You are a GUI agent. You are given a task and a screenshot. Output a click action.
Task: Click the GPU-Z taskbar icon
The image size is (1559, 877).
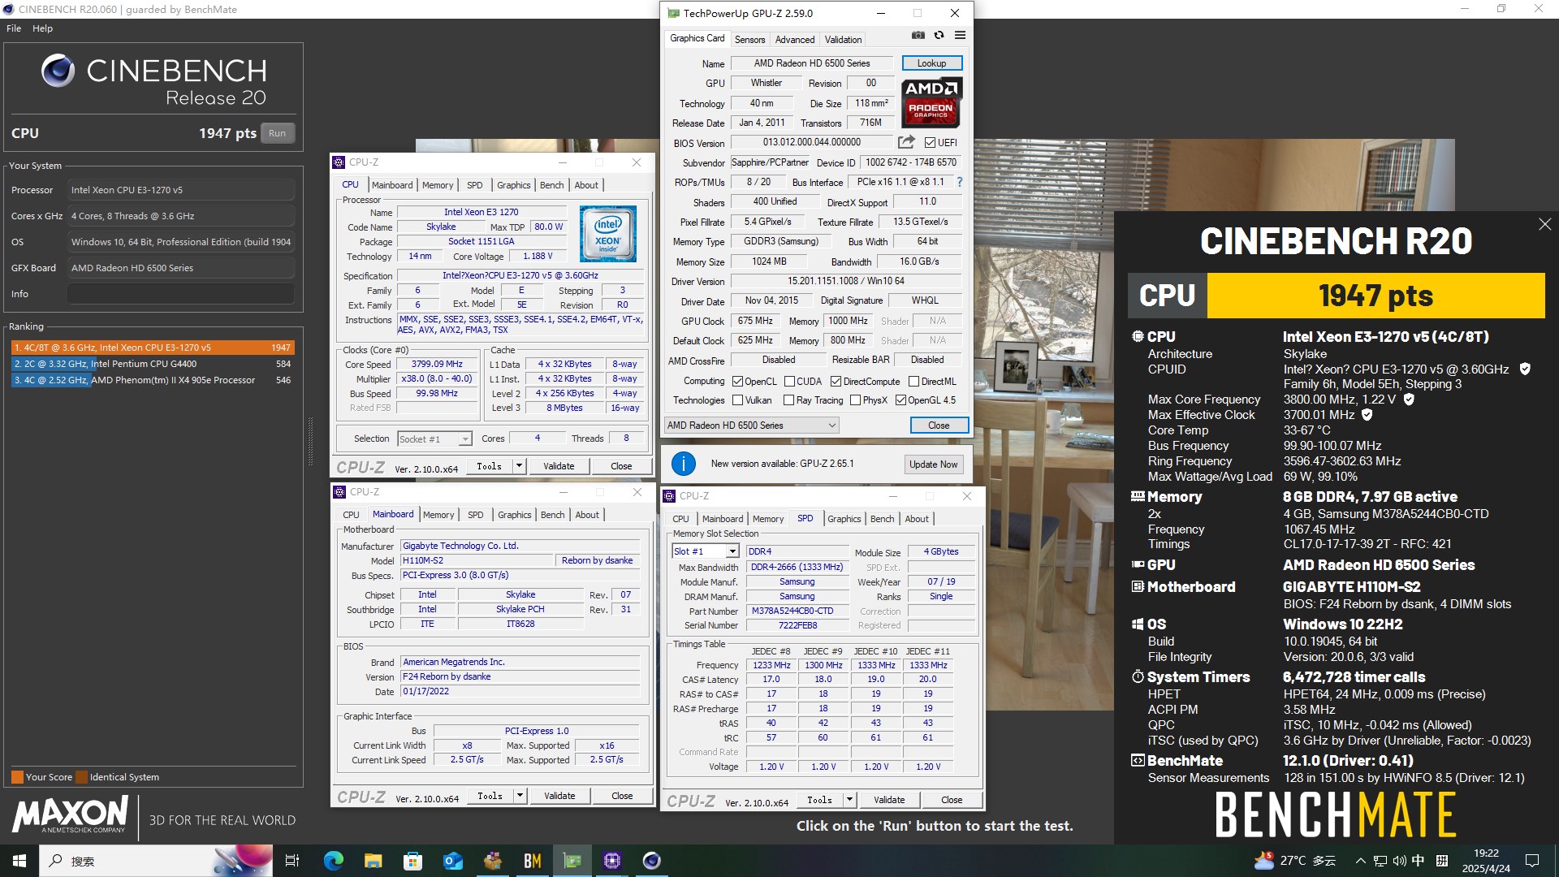coord(572,861)
